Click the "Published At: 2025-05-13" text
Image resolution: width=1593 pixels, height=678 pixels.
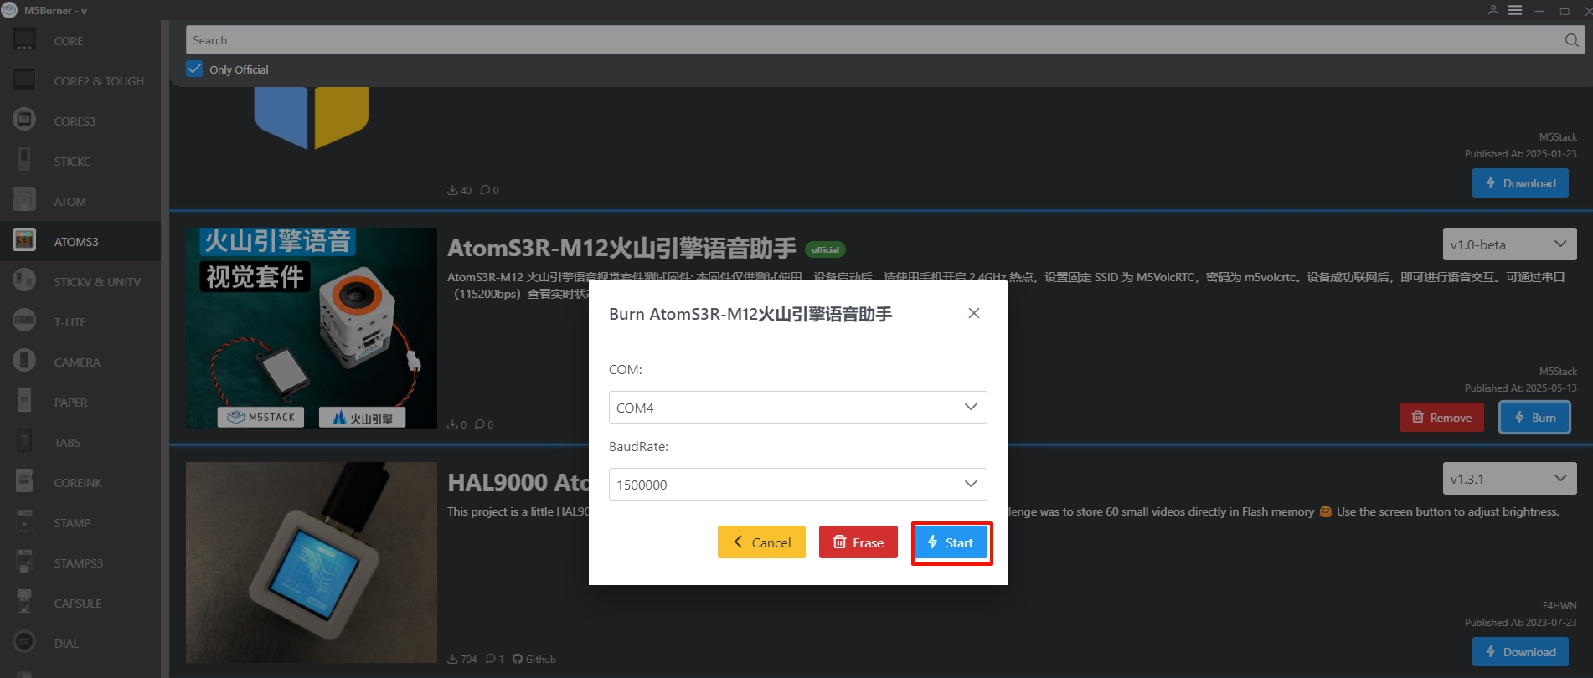pyautogui.click(x=1520, y=388)
